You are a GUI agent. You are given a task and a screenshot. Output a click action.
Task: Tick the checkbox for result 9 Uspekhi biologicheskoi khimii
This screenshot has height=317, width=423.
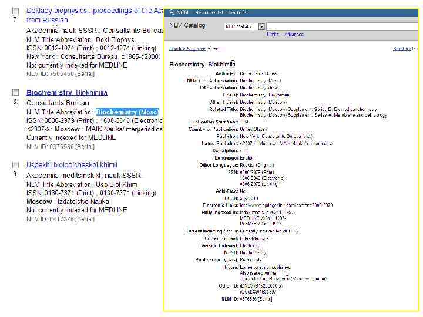[16, 165]
